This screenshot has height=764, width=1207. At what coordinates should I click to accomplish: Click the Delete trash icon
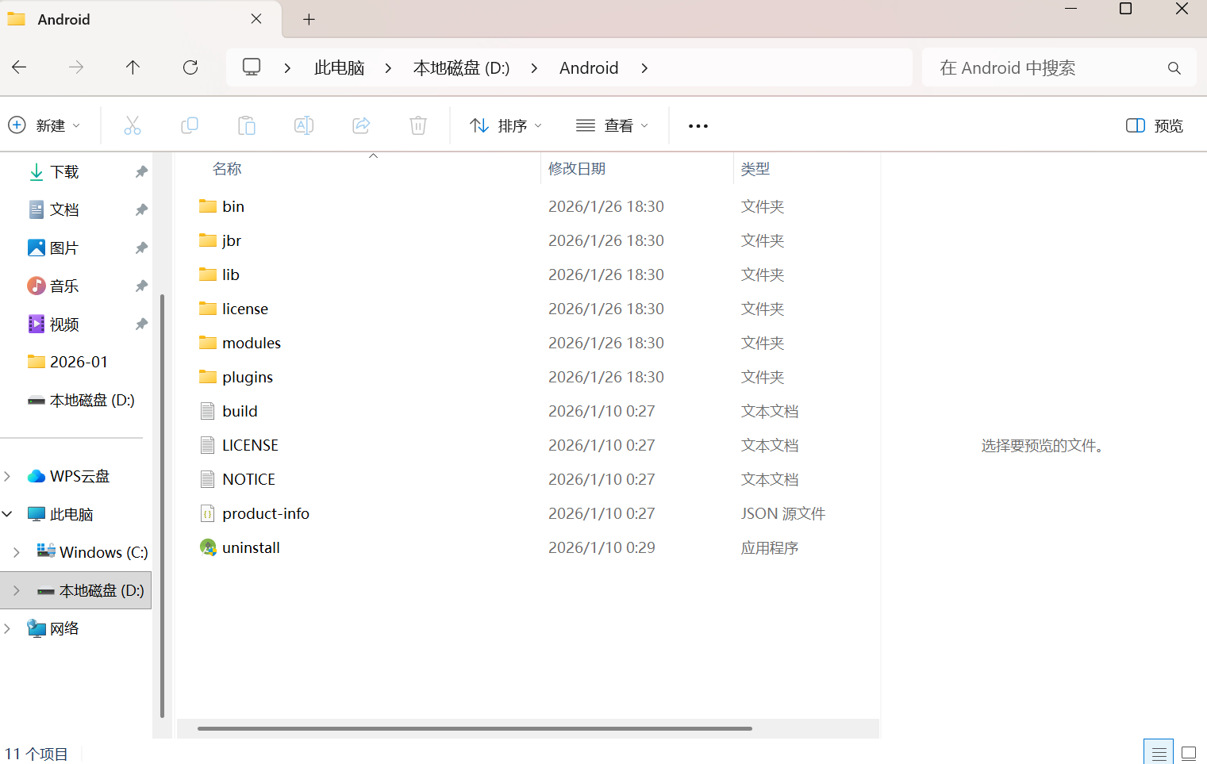418,125
